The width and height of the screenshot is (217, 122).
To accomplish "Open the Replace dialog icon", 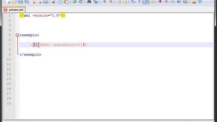I will pos(96,2).
